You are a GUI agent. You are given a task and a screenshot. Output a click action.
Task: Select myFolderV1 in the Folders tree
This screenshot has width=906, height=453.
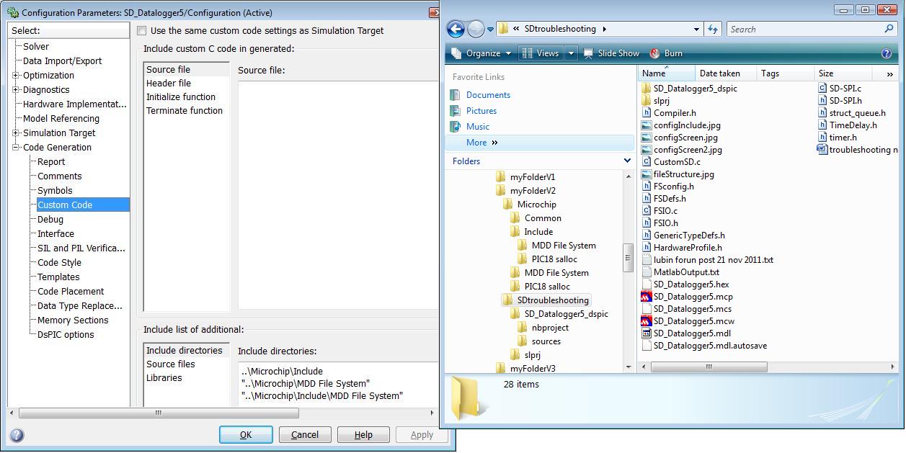click(x=532, y=177)
